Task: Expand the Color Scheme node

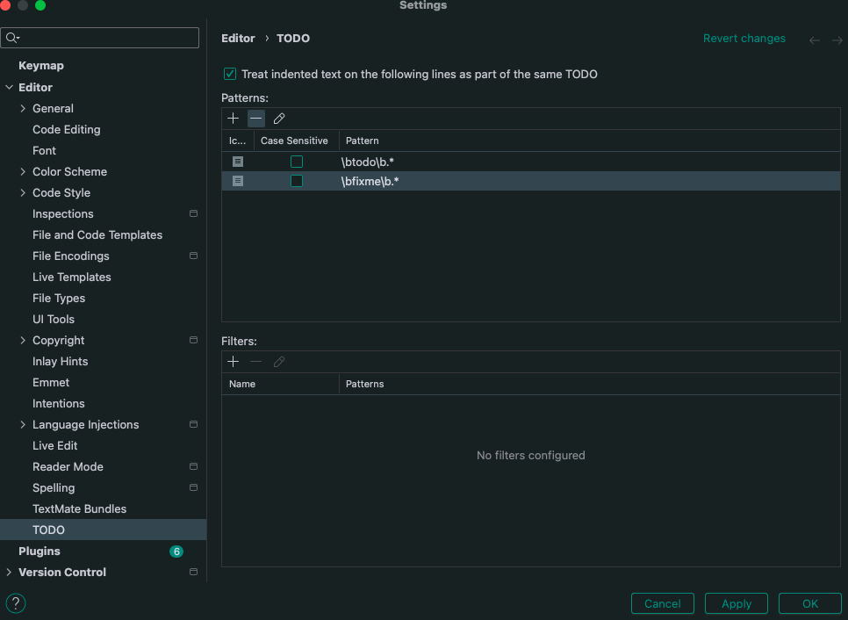Action: tap(23, 171)
